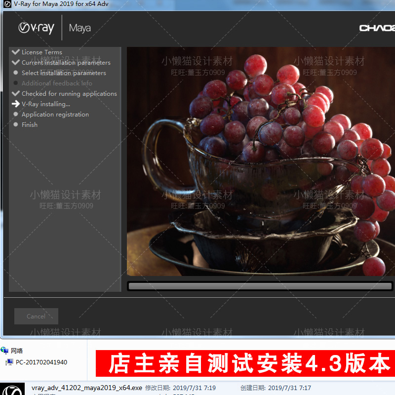Click the installation progress bar
The height and width of the screenshot is (395, 395).
(260, 286)
